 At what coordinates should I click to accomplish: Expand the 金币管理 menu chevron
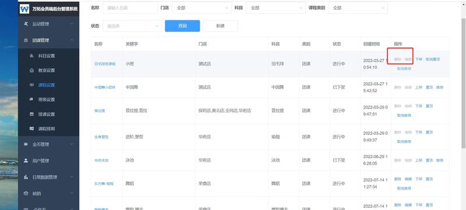(x=72, y=144)
